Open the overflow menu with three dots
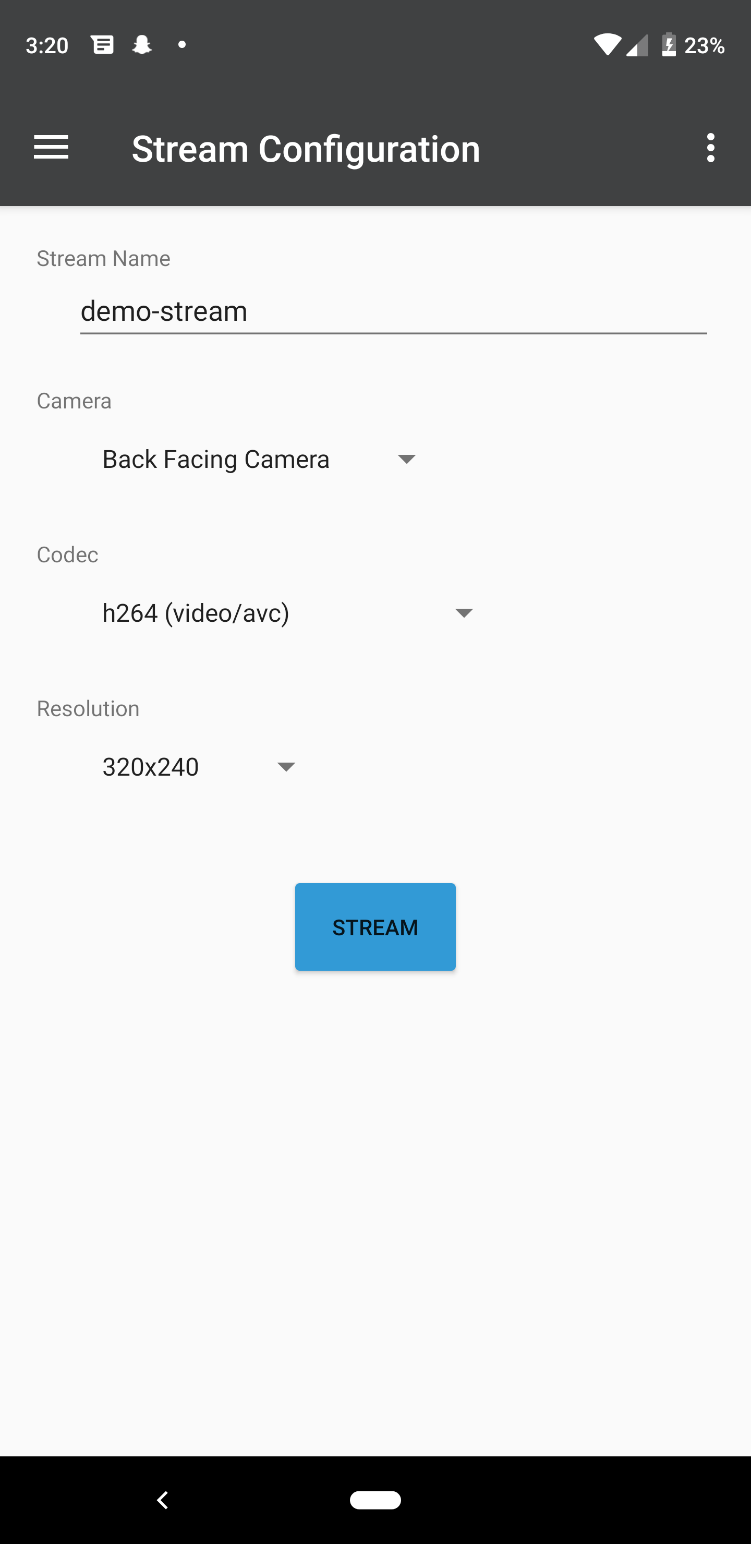This screenshot has width=751, height=1544. [x=710, y=148]
